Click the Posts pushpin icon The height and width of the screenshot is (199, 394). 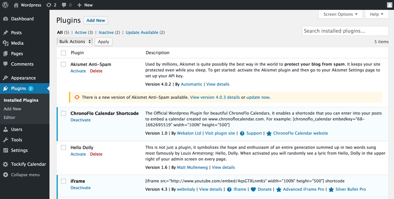6,33
